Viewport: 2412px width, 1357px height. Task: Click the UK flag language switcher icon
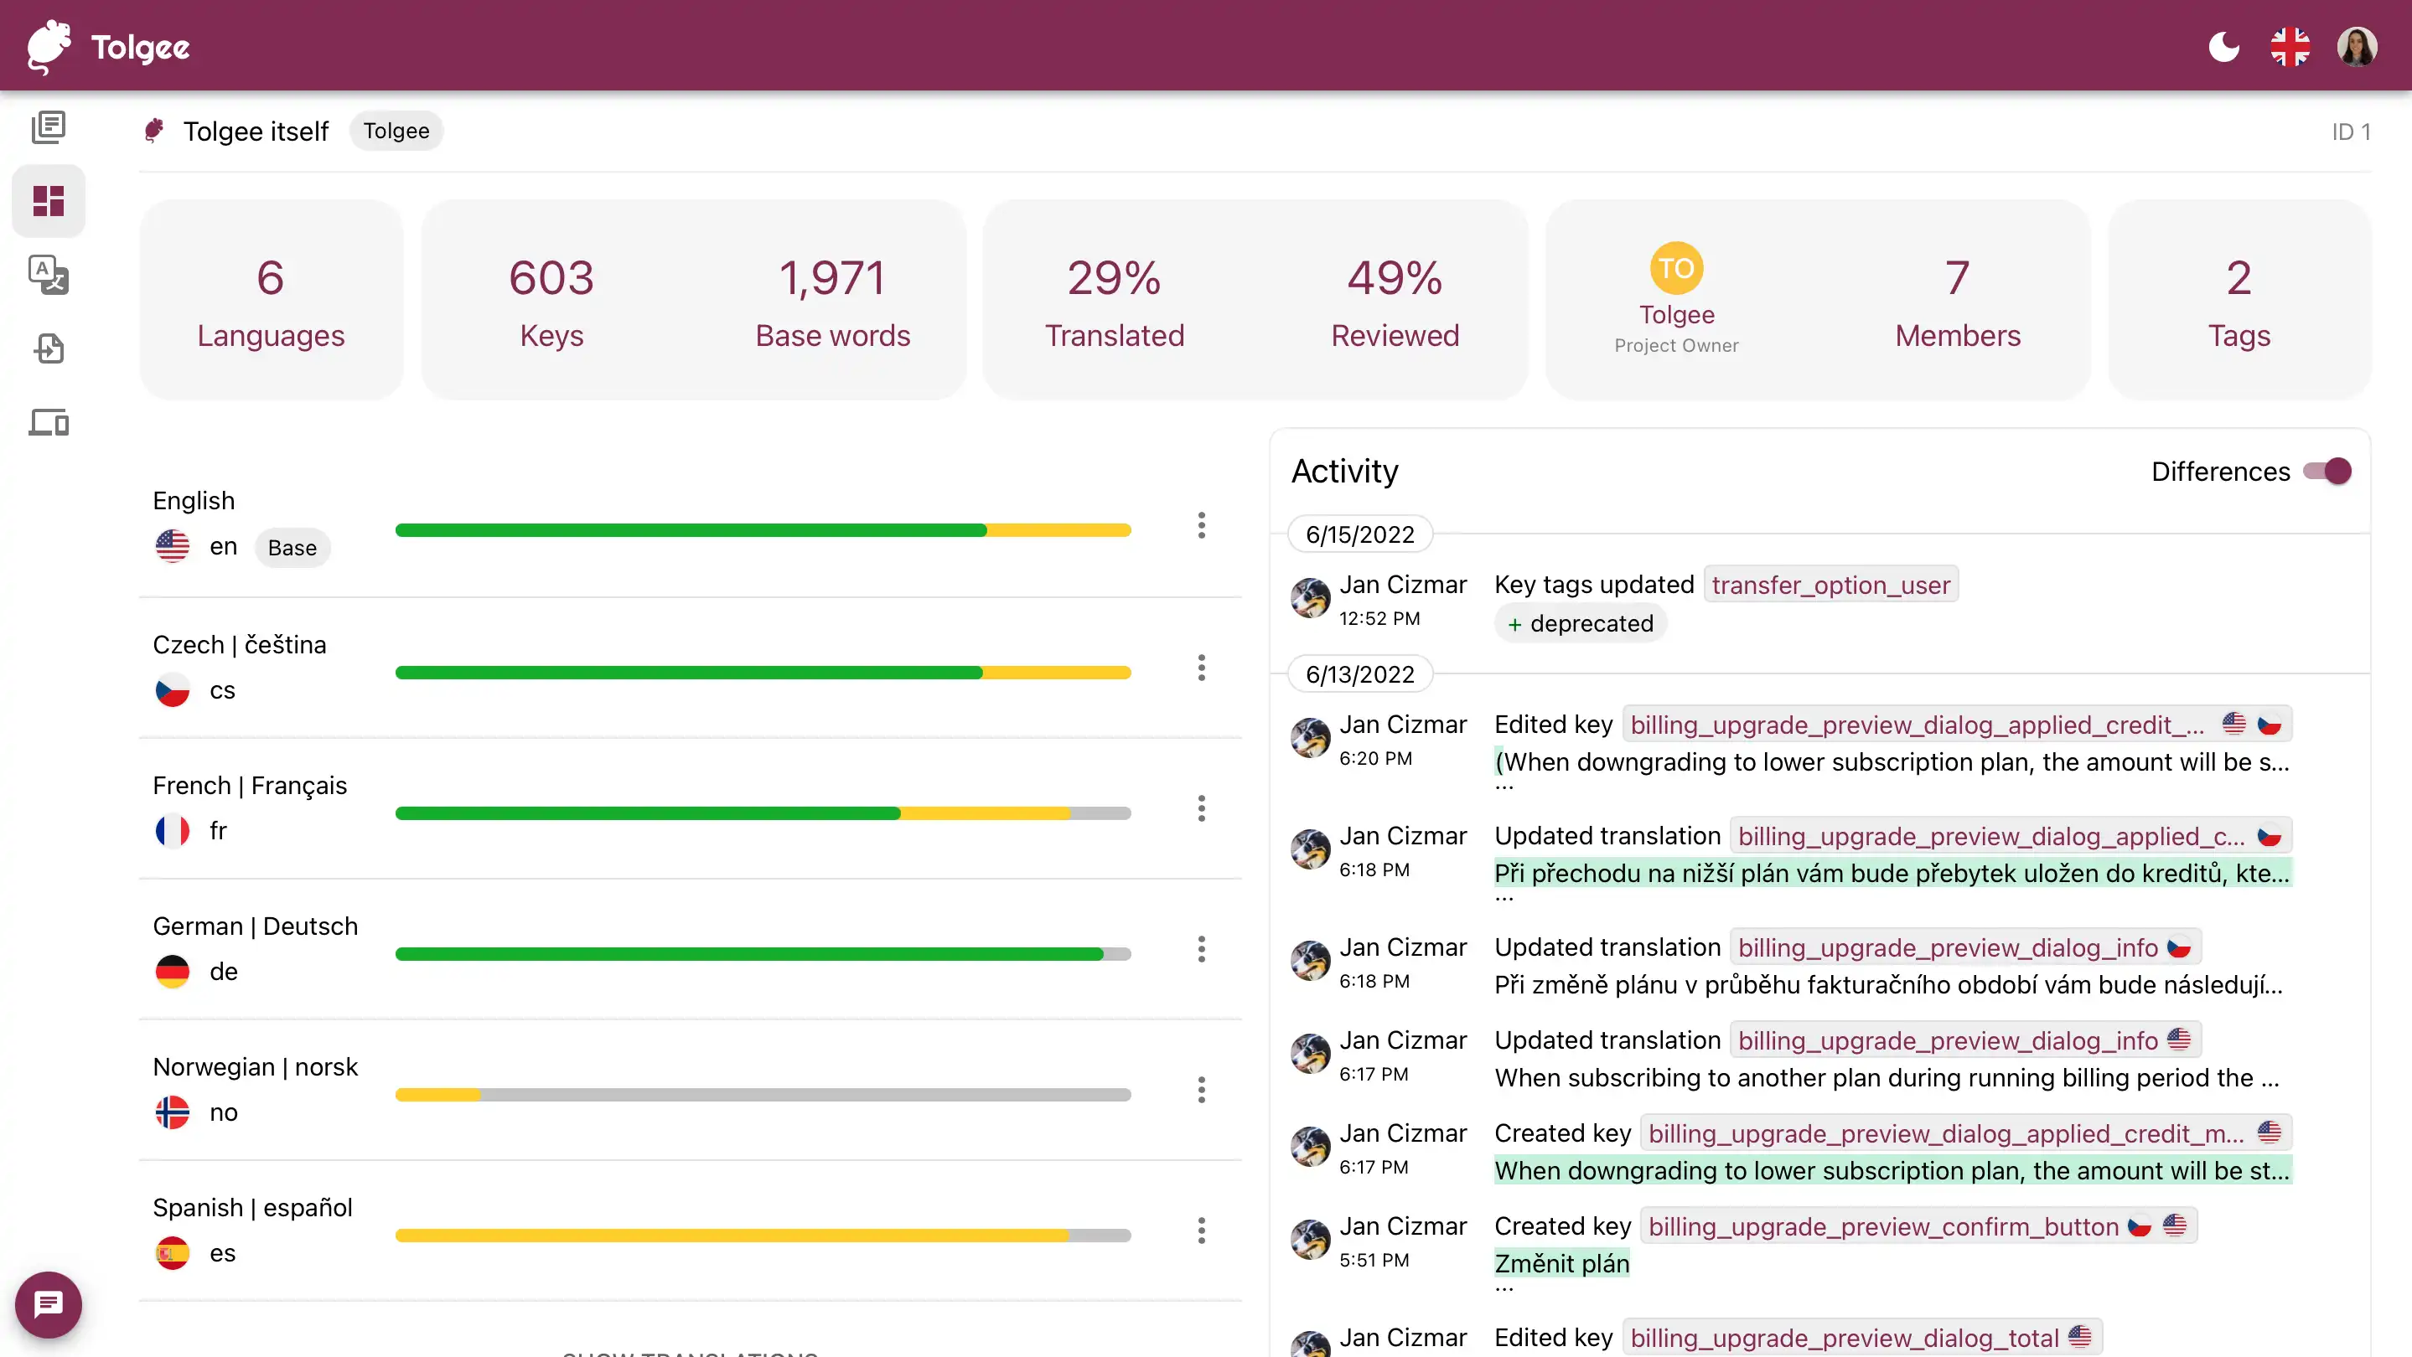(2293, 44)
